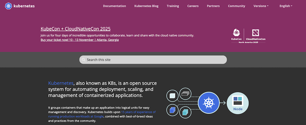Open the Documentation menu item
Viewport: 306px width, 125px height.
(114, 6)
